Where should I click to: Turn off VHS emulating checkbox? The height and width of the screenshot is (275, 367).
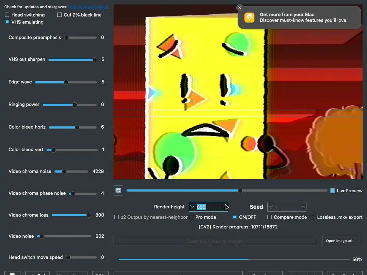pos(7,22)
